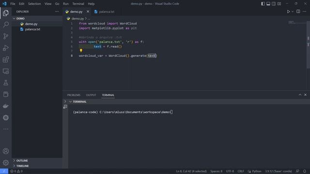Image resolution: width=310 pixels, height=174 pixels.
Task: Click the VS Code logo menu icon
Action: click(x=4, y=4)
